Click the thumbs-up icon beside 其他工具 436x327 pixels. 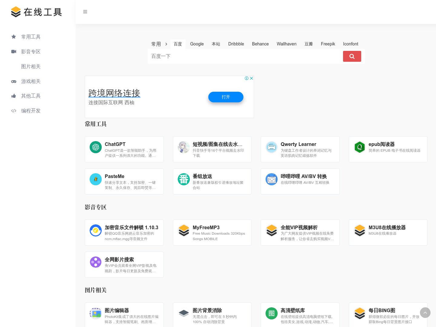click(x=14, y=96)
